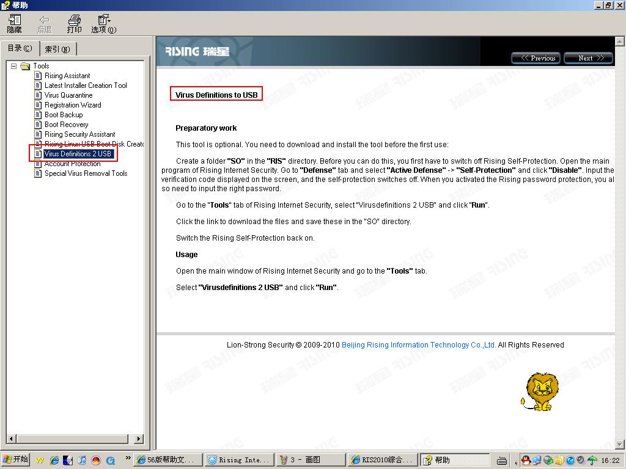Open the 选项 (Options) toolbar button
Image resolution: width=626 pixels, height=469 pixels.
104,24
